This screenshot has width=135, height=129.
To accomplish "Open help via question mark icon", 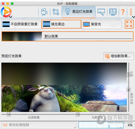I will 123,12.
